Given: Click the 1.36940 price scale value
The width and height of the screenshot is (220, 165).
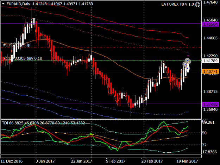Looking at the screenshot, I should point(210,109).
